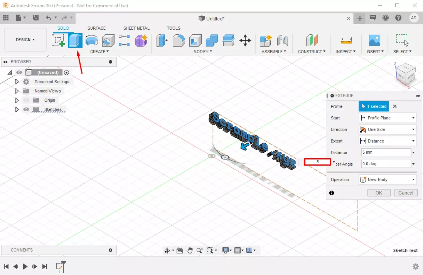The width and height of the screenshot is (423, 275).
Task: Expand the Document Settings node
Action: point(17,82)
